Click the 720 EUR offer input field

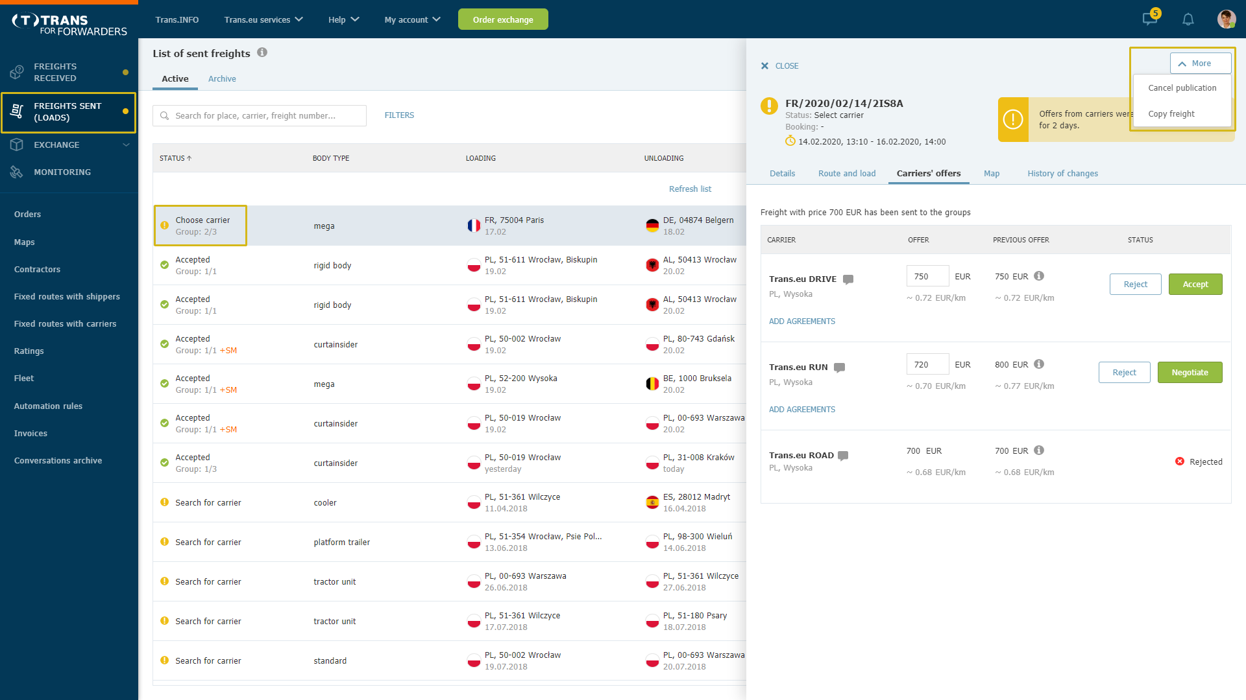click(x=927, y=364)
